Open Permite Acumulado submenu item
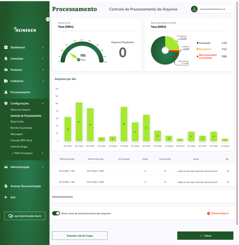 click(21, 128)
